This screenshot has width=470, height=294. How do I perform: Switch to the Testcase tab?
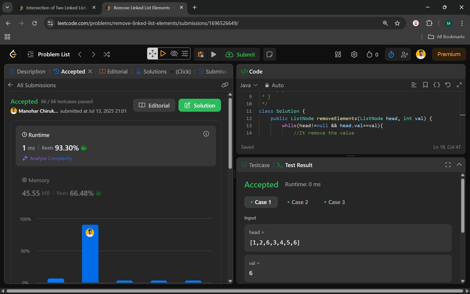pyautogui.click(x=256, y=165)
